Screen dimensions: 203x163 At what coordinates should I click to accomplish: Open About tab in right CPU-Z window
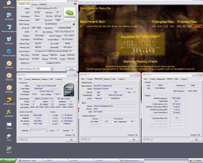pyautogui.click(x=184, y=79)
